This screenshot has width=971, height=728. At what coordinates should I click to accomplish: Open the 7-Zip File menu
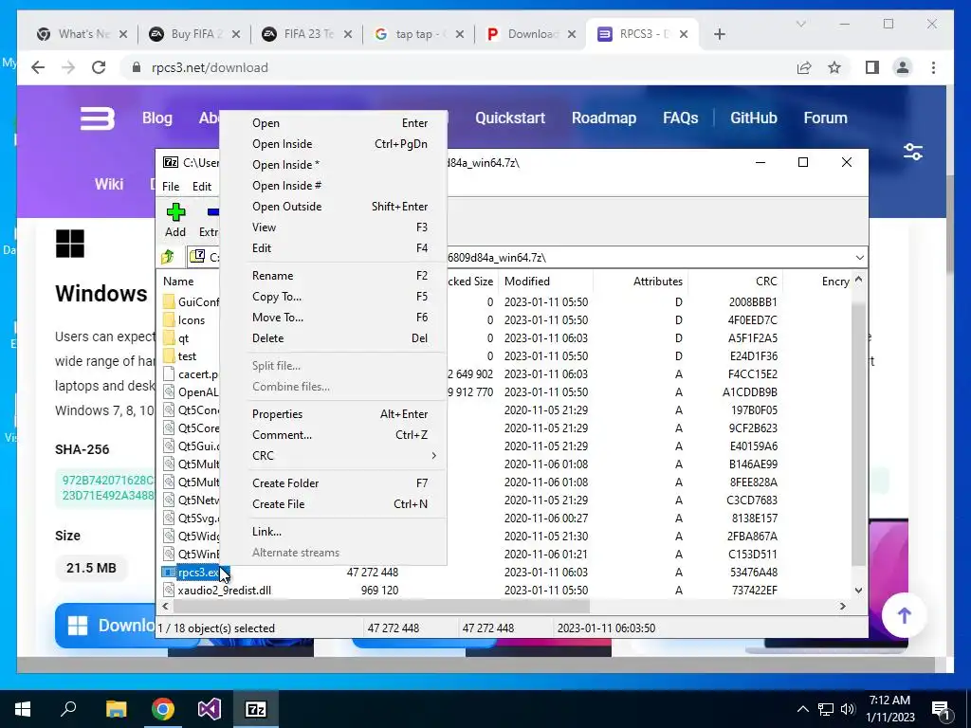[x=171, y=187]
